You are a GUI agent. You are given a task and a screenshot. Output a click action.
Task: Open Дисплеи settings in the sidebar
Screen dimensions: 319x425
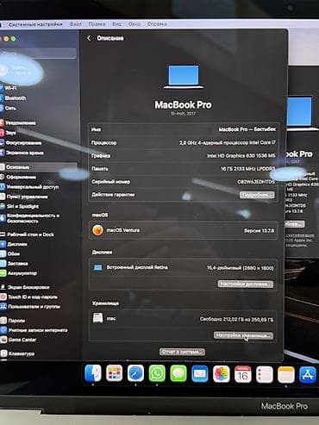pyautogui.click(x=14, y=244)
